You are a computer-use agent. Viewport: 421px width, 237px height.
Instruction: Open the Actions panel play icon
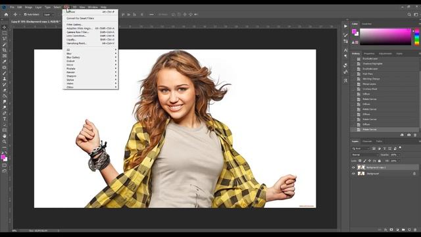[345, 26]
